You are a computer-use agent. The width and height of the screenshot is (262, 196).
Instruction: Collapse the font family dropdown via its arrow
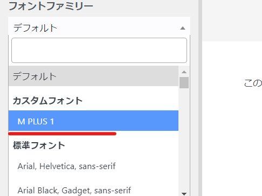coord(183,28)
